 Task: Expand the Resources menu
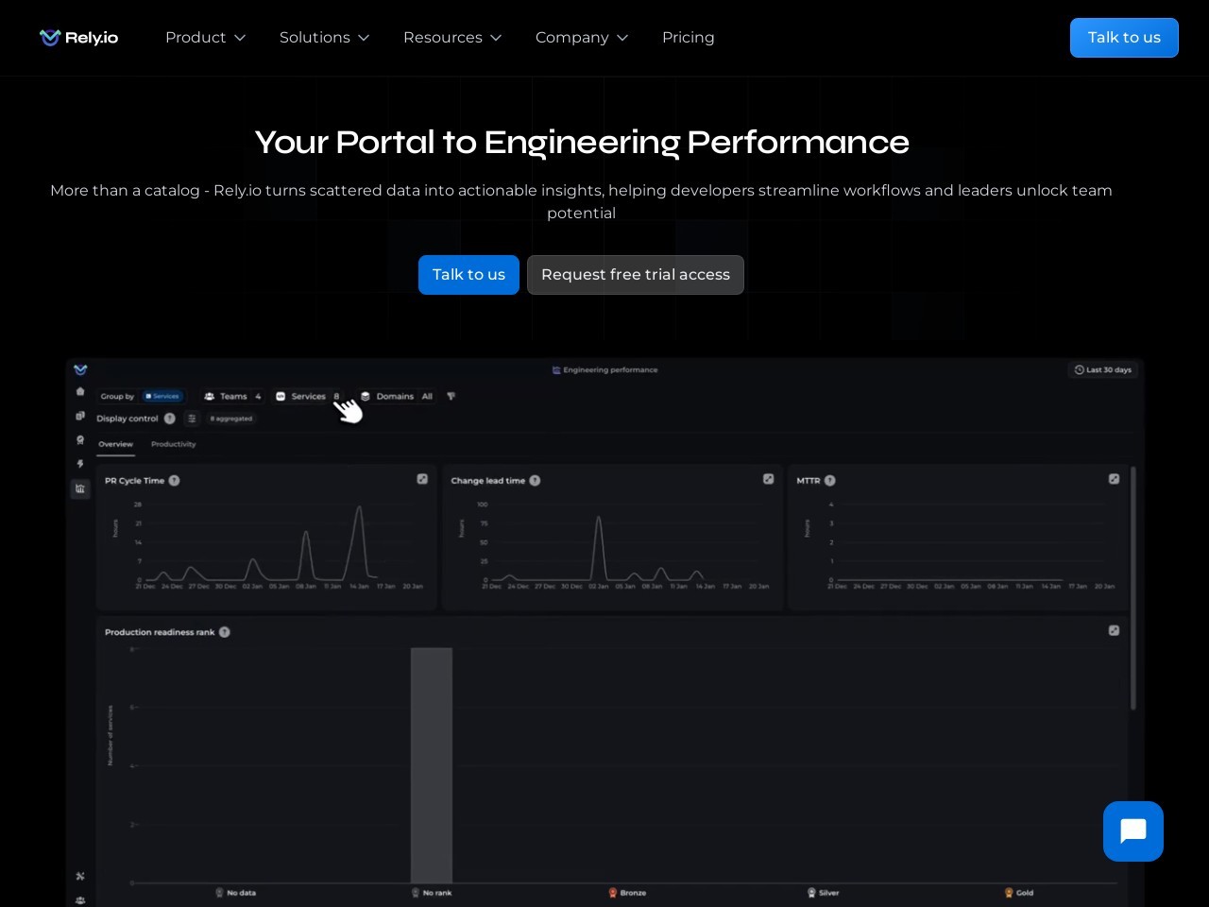[451, 38]
